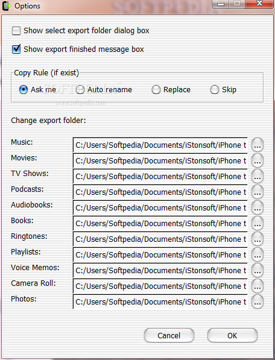Screen dimensions: 275x360
Task: Minimize the Options window
Action: [221, 4]
